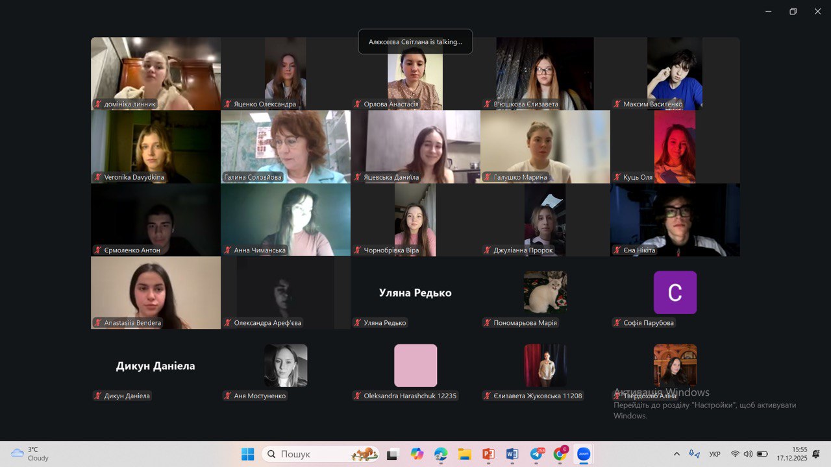Open the Windows Start menu
This screenshot has height=467, width=831.
pyautogui.click(x=248, y=454)
